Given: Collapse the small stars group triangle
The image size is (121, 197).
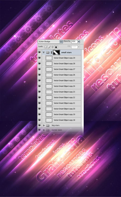Looking at the screenshot, I should pos(44,52).
